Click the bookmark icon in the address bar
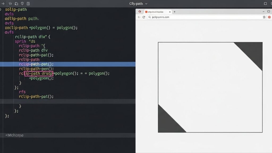The image size is (272, 153). pos(264,17)
